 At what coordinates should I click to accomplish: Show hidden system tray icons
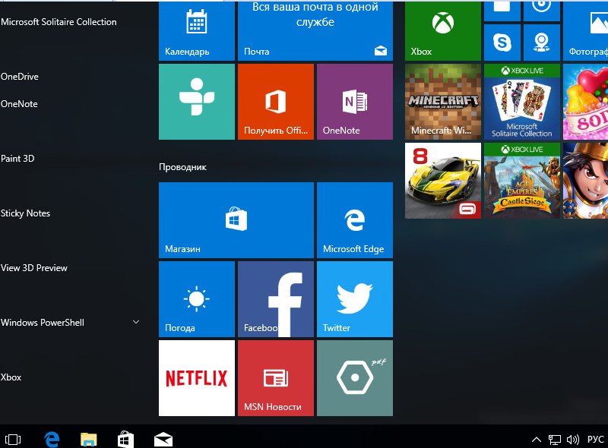pos(537,440)
